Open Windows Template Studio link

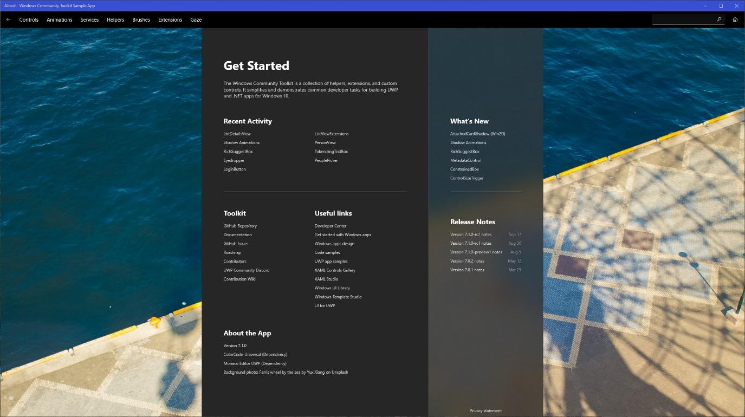pyautogui.click(x=338, y=297)
